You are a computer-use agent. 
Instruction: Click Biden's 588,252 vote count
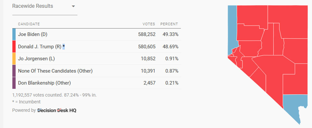click(147, 34)
